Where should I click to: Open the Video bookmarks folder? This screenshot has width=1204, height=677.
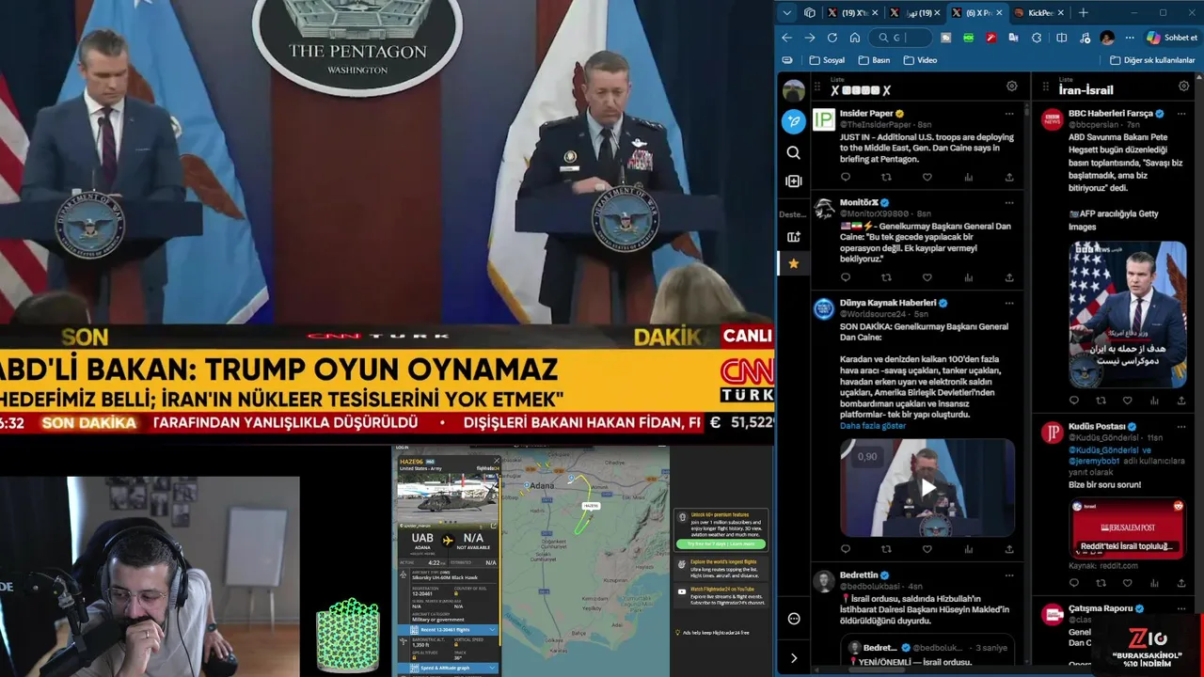click(x=920, y=60)
